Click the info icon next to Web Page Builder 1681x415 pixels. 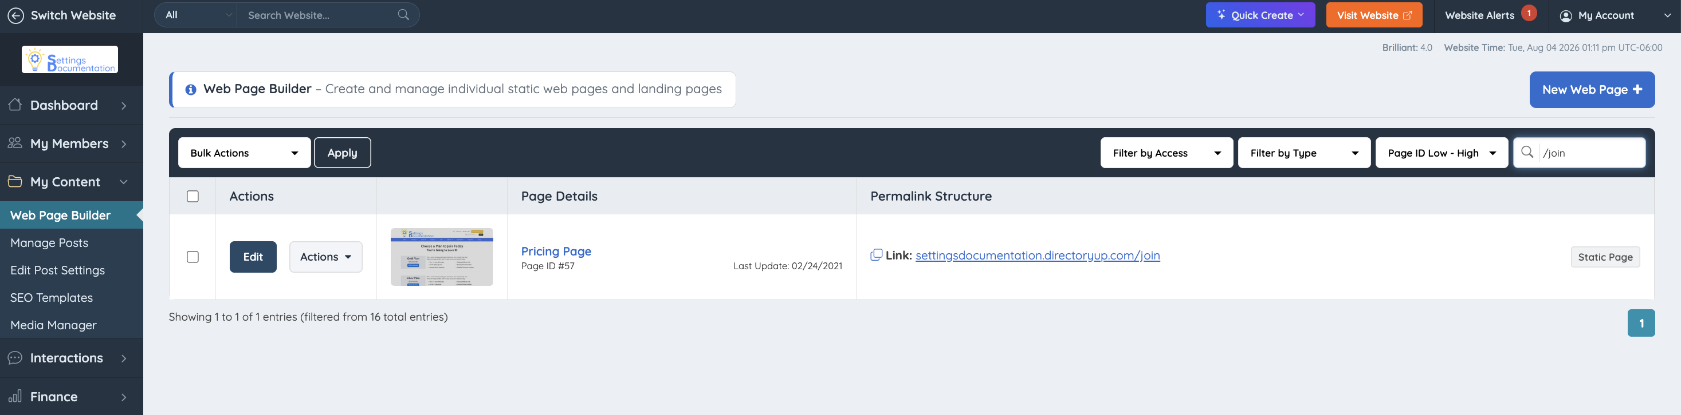click(191, 89)
